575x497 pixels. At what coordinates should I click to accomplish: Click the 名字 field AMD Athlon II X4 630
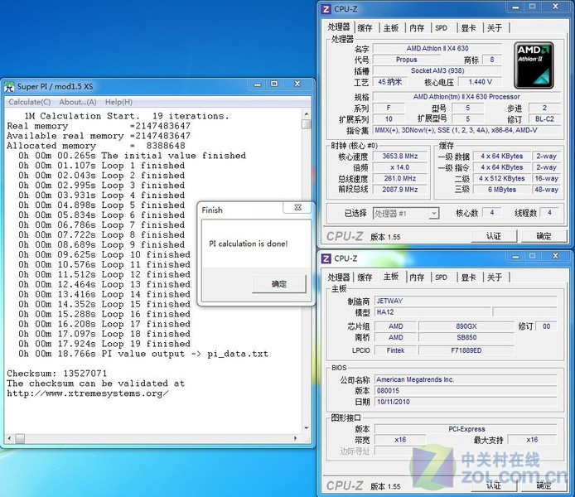tap(437, 48)
